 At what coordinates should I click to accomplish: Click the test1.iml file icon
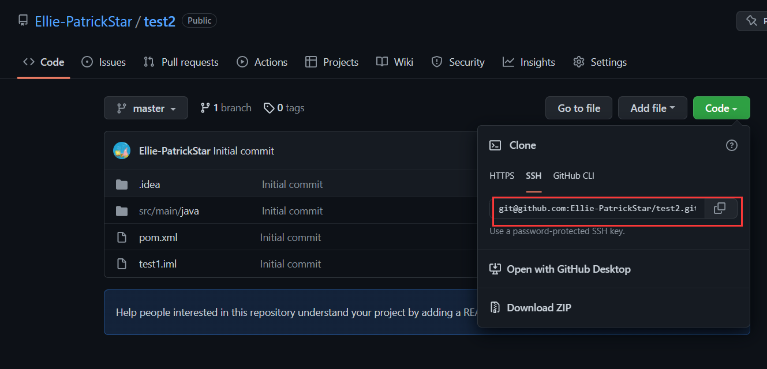click(122, 264)
